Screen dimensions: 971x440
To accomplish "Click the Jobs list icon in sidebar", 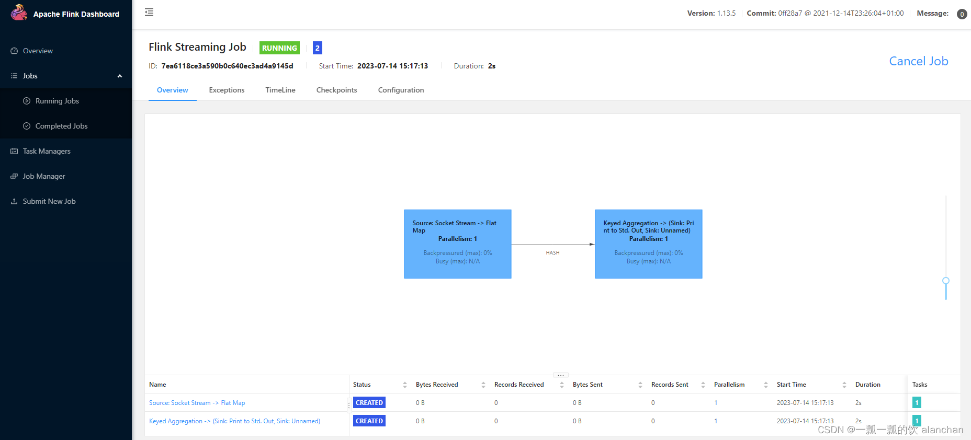I will coord(14,76).
